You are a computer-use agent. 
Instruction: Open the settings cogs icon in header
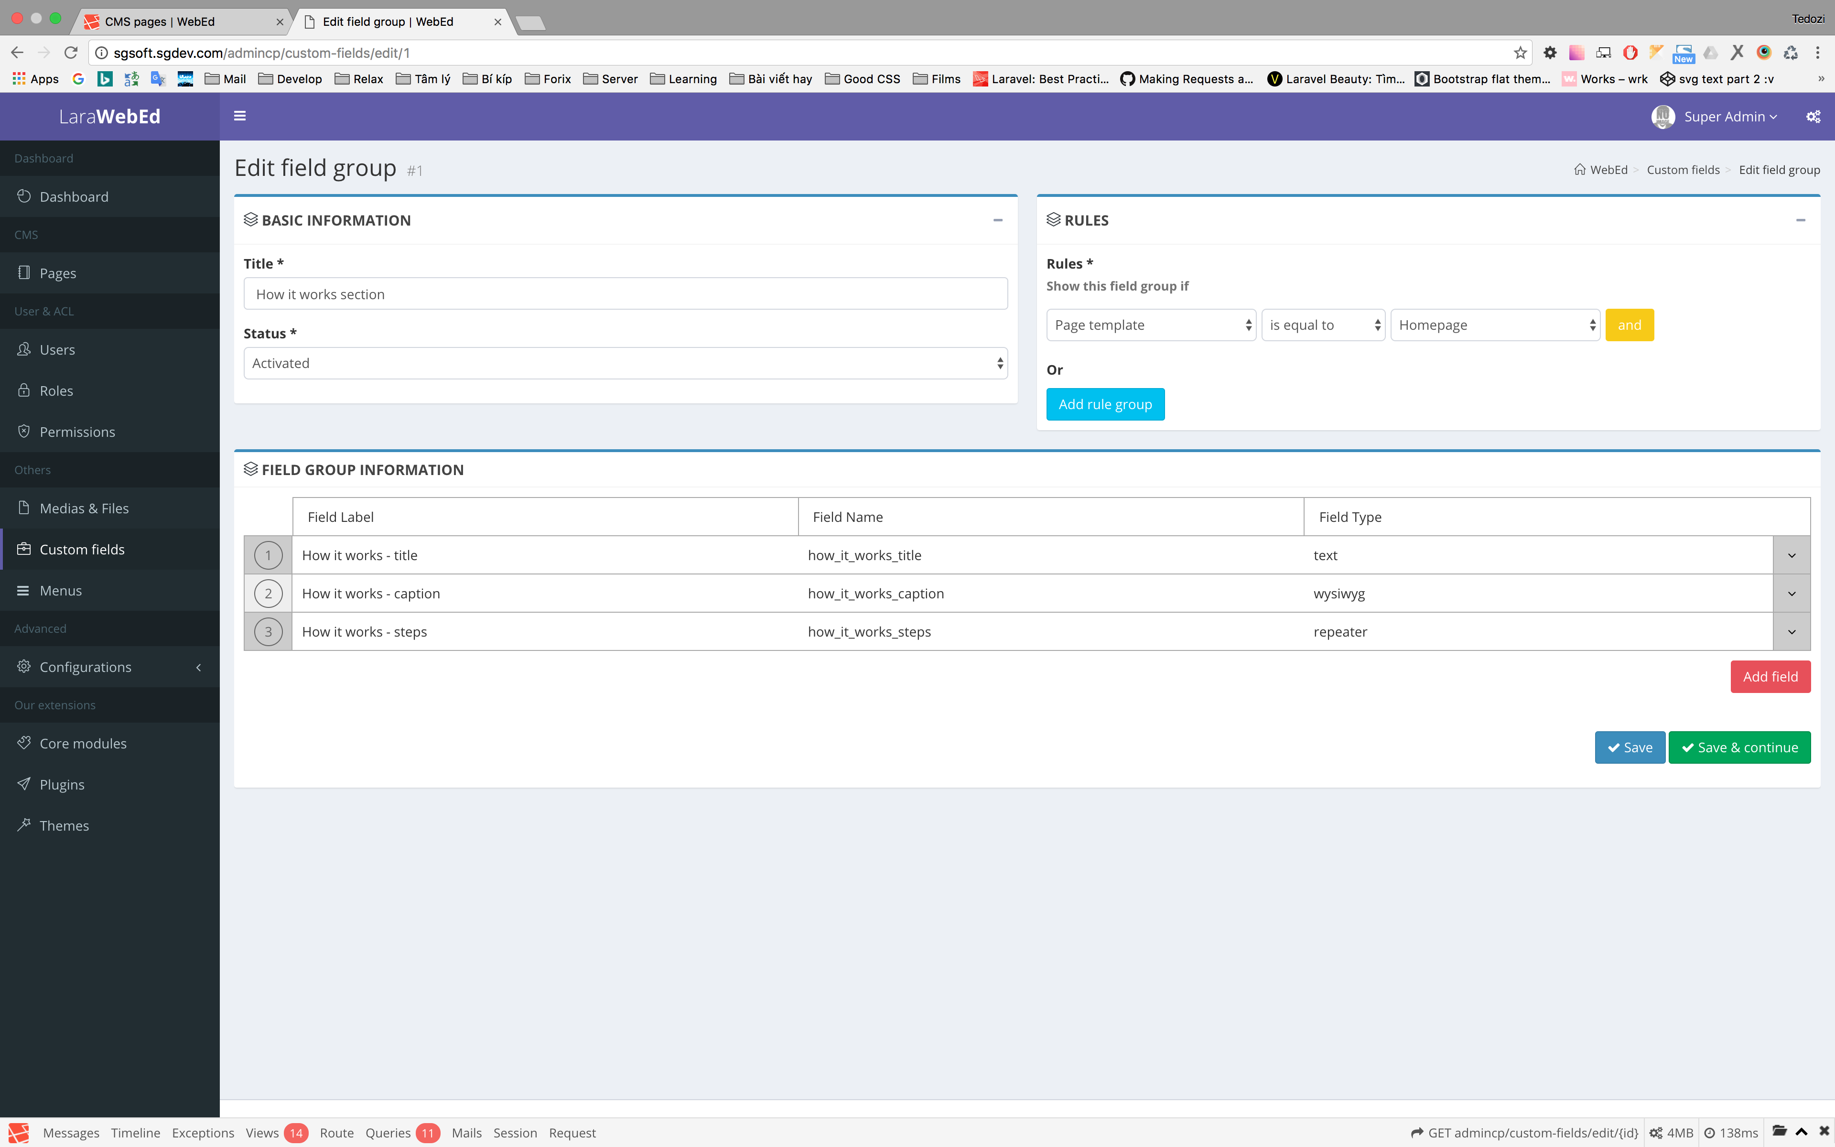[x=1813, y=116]
